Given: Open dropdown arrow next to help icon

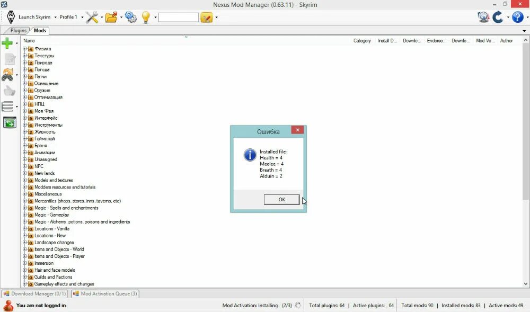Looking at the screenshot, I should (x=527, y=17).
